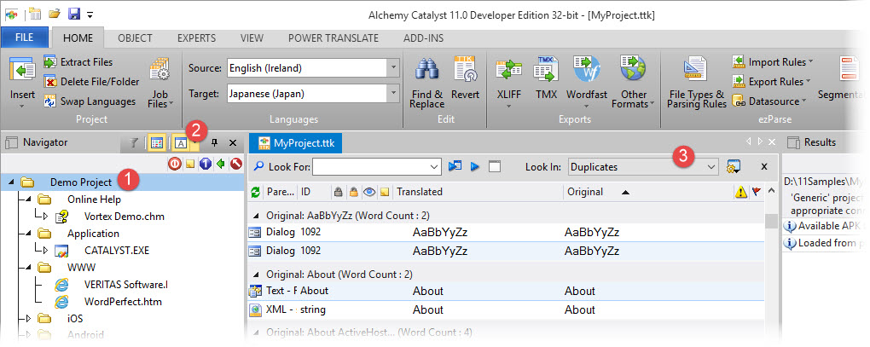This screenshot has height=347, width=870.
Task: Click the window icon right of the play icon
Action: click(494, 166)
